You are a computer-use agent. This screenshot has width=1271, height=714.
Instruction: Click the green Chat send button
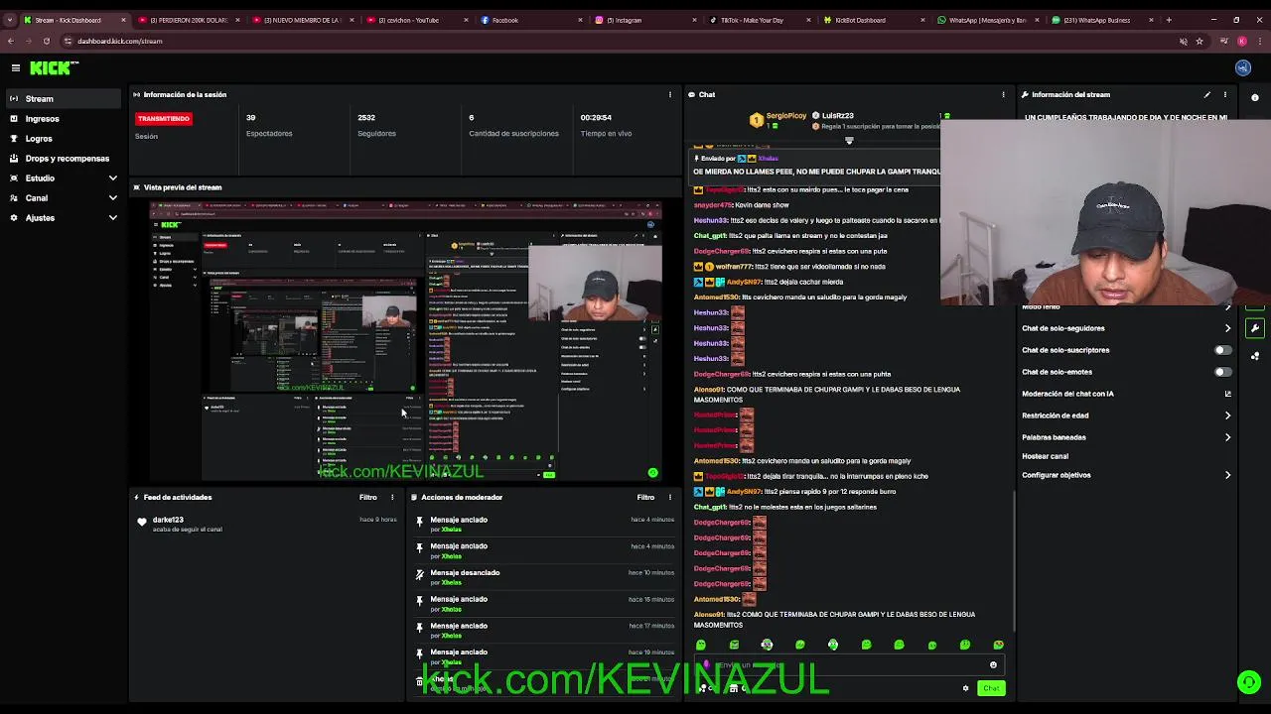(x=991, y=688)
